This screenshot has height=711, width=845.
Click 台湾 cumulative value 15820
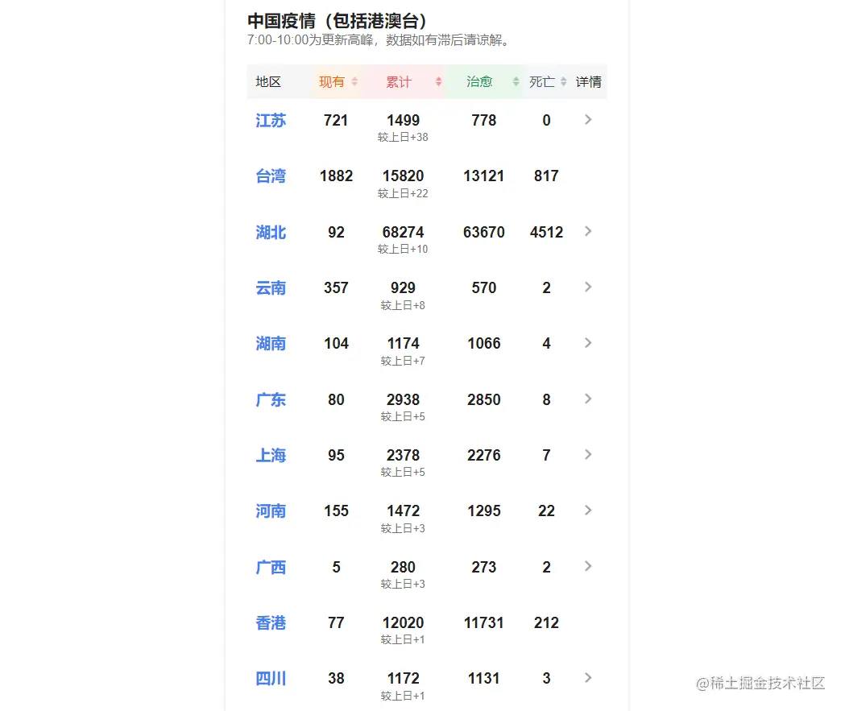coord(403,176)
